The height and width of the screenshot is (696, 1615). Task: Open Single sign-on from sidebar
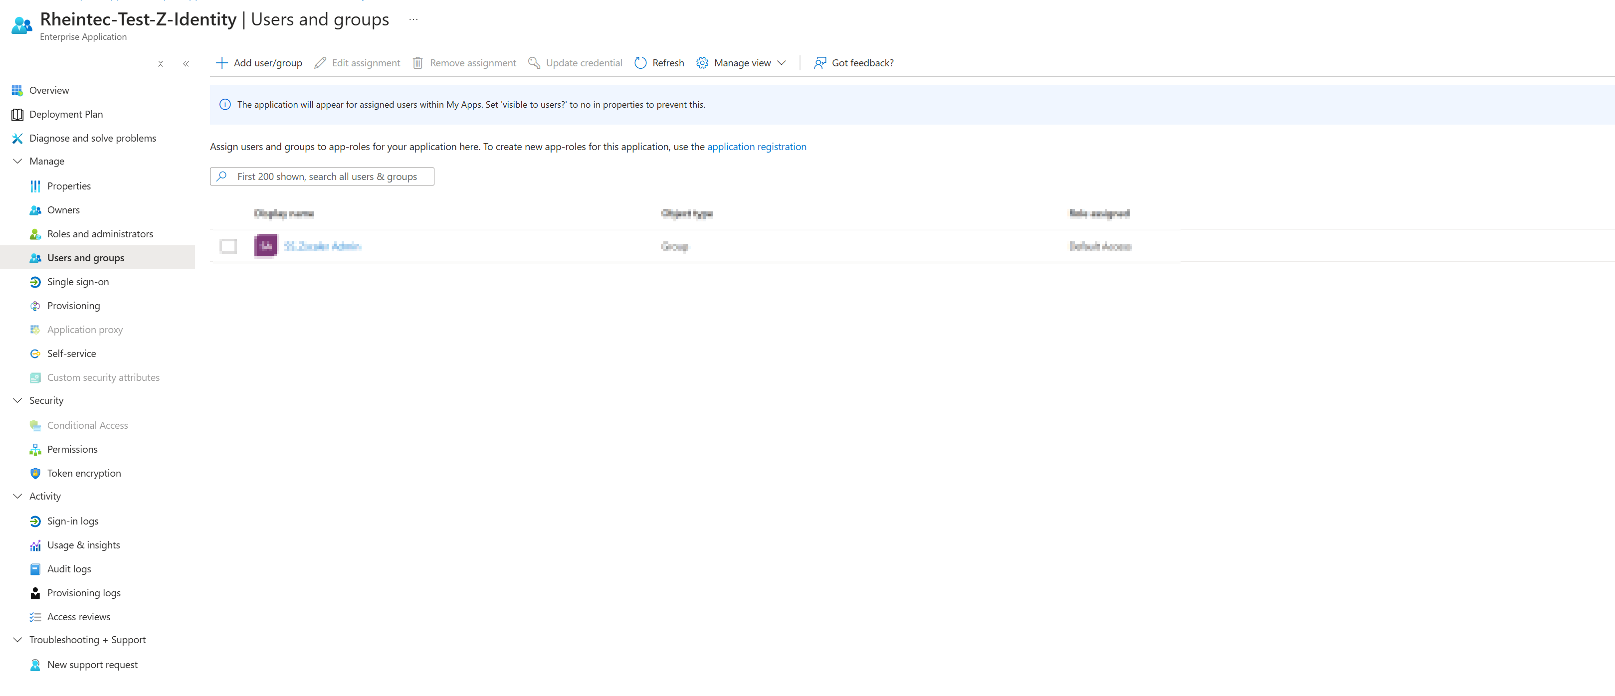(78, 282)
